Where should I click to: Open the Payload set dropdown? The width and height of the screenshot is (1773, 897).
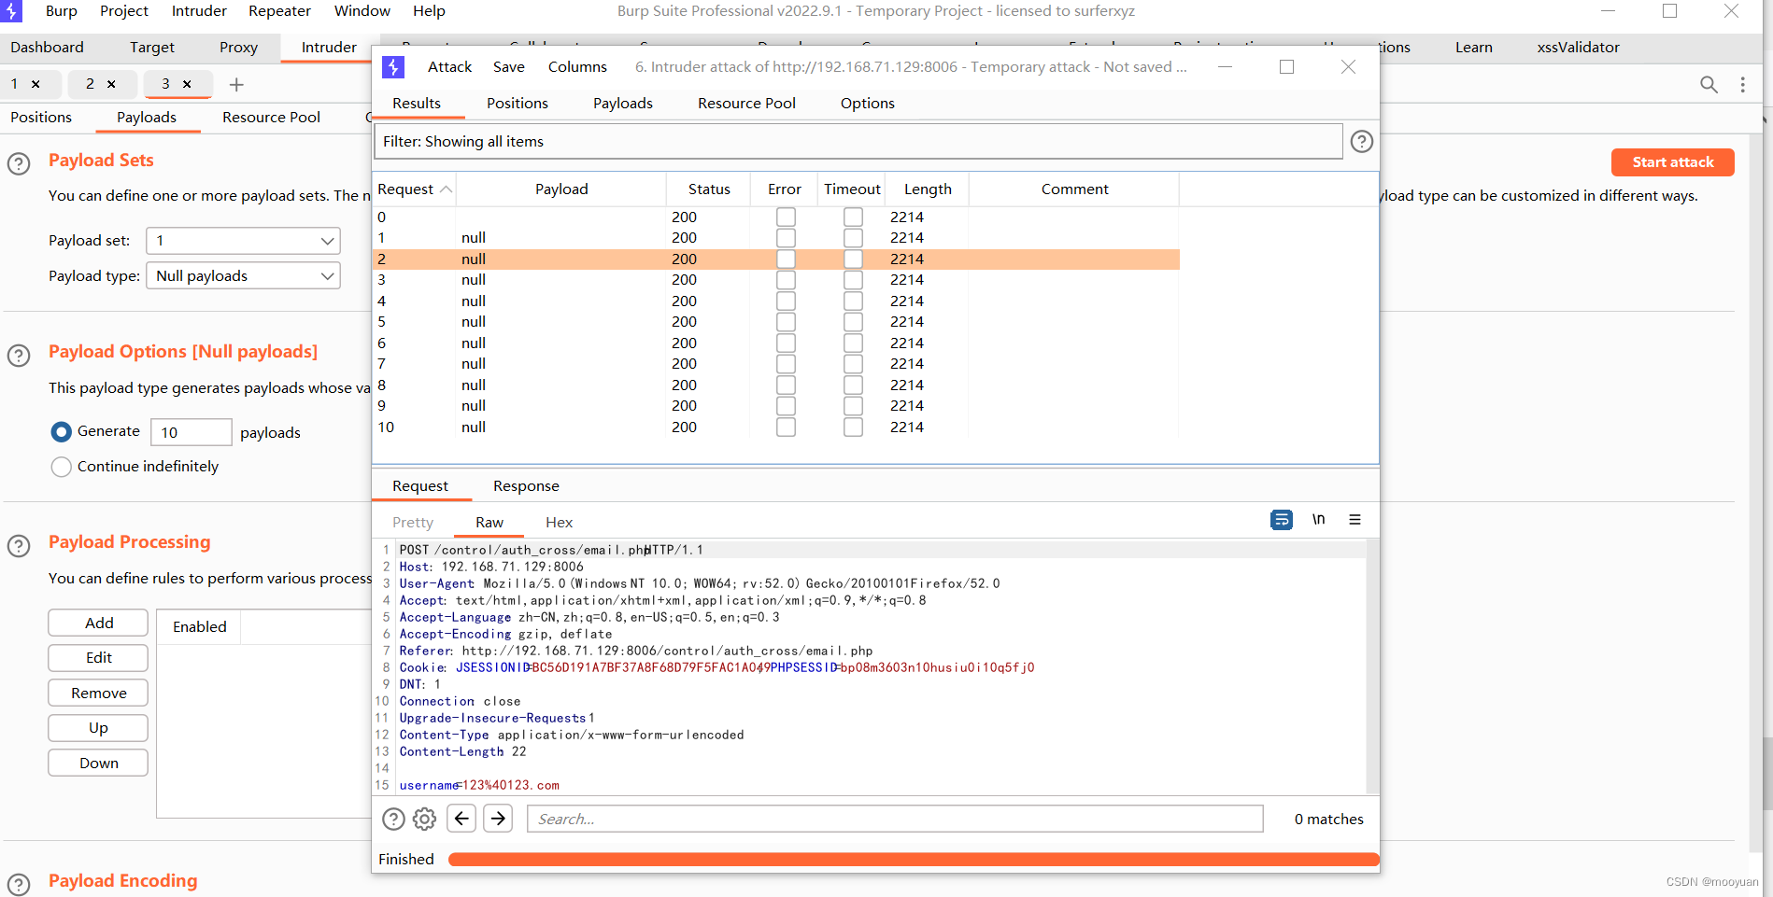point(243,241)
